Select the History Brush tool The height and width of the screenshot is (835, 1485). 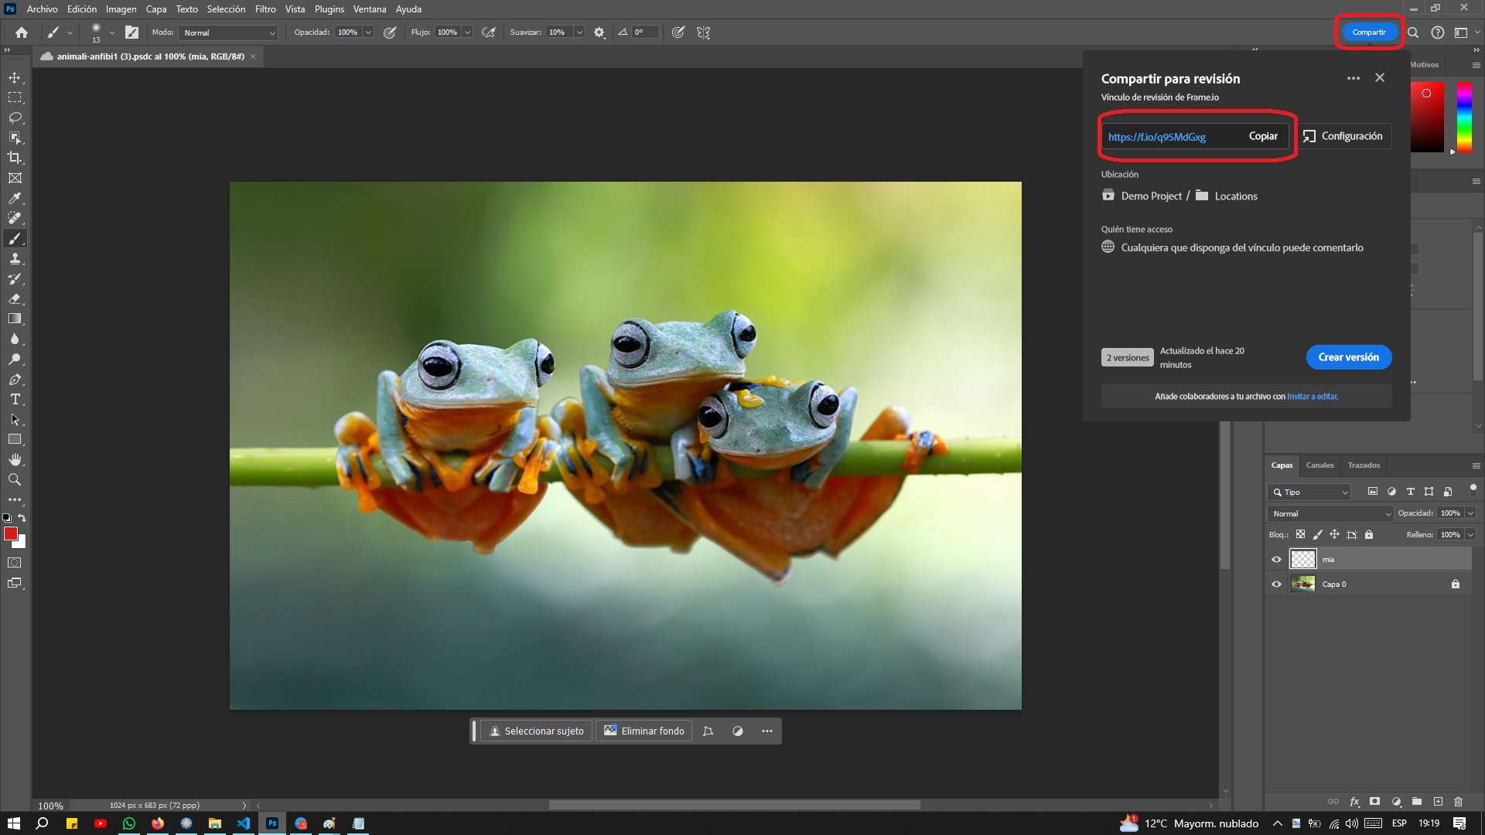click(15, 279)
